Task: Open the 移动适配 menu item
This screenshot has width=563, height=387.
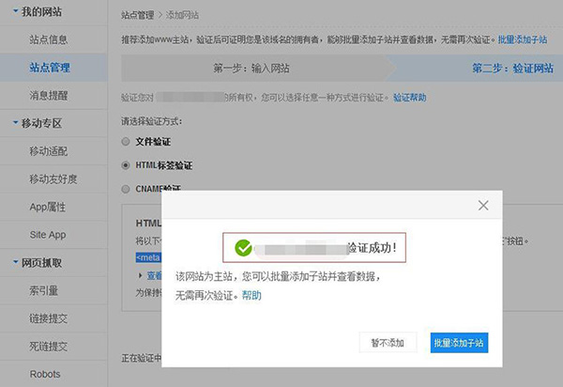Action: coord(48,151)
